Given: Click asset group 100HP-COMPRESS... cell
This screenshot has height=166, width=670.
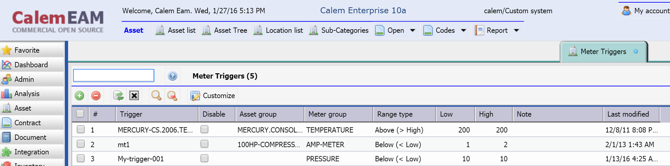Looking at the screenshot, I should click(x=269, y=145).
